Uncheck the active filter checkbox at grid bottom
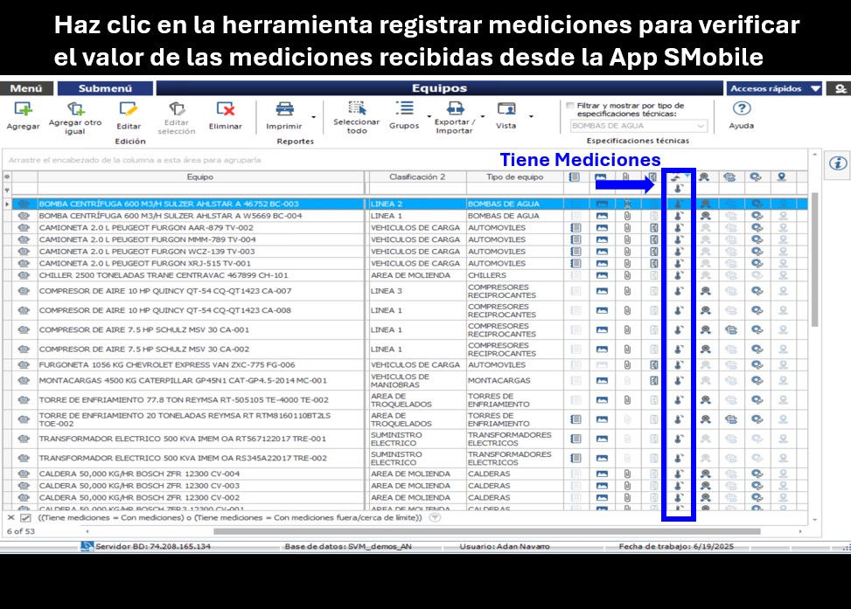 (25, 518)
